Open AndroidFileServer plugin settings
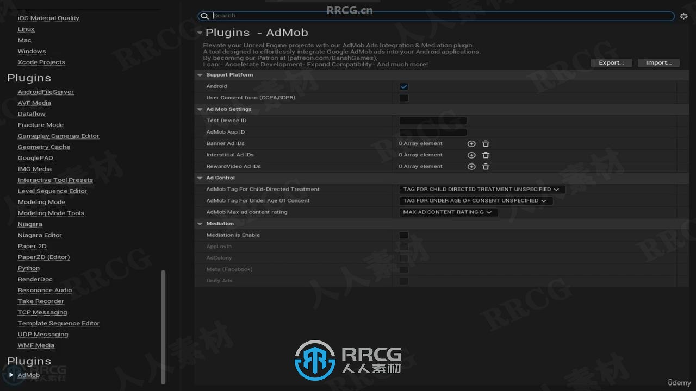The height and width of the screenshot is (391, 696). click(x=46, y=92)
